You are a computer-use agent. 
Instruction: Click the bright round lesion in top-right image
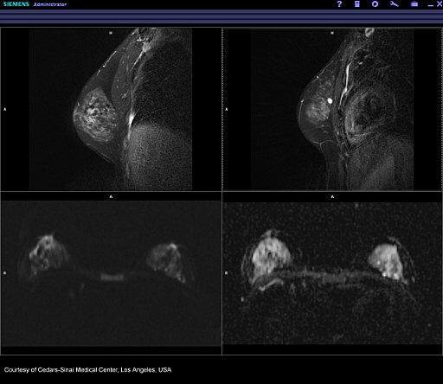(330, 100)
